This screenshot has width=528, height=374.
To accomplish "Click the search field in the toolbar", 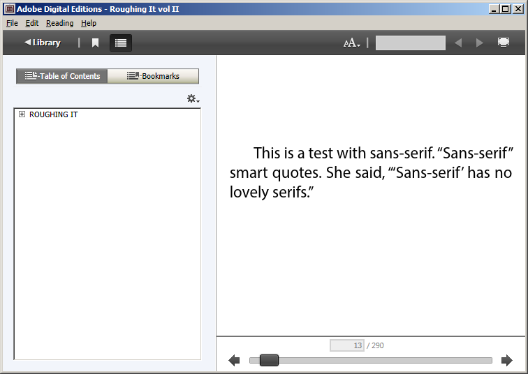I will [411, 43].
